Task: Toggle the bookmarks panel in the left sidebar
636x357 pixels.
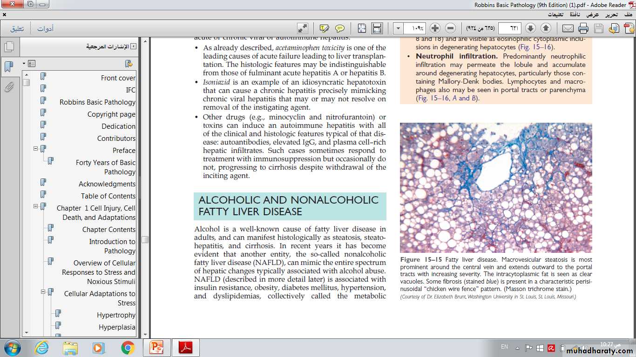Action: click(9, 66)
